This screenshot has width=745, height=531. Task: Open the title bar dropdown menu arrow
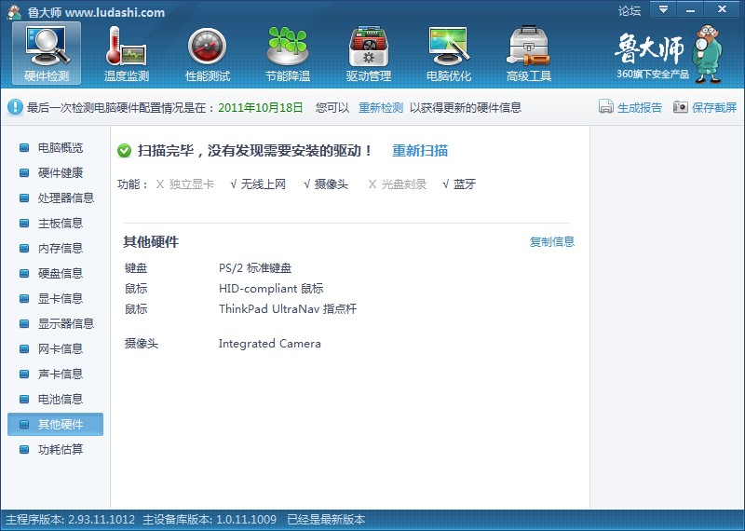click(663, 9)
